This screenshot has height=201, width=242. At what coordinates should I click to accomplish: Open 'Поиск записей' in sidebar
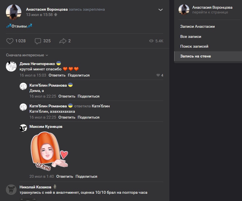click(194, 46)
